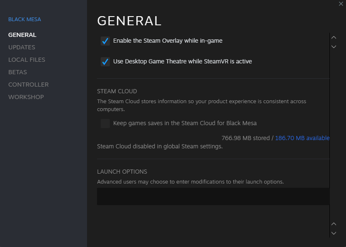Uncheck Use Desktop Game Theatre option

click(x=105, y=61)
